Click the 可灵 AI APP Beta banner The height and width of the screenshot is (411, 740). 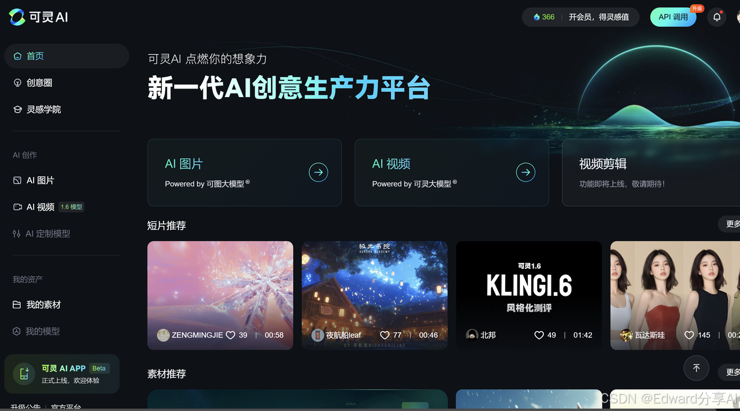click(x=62, y=374)
